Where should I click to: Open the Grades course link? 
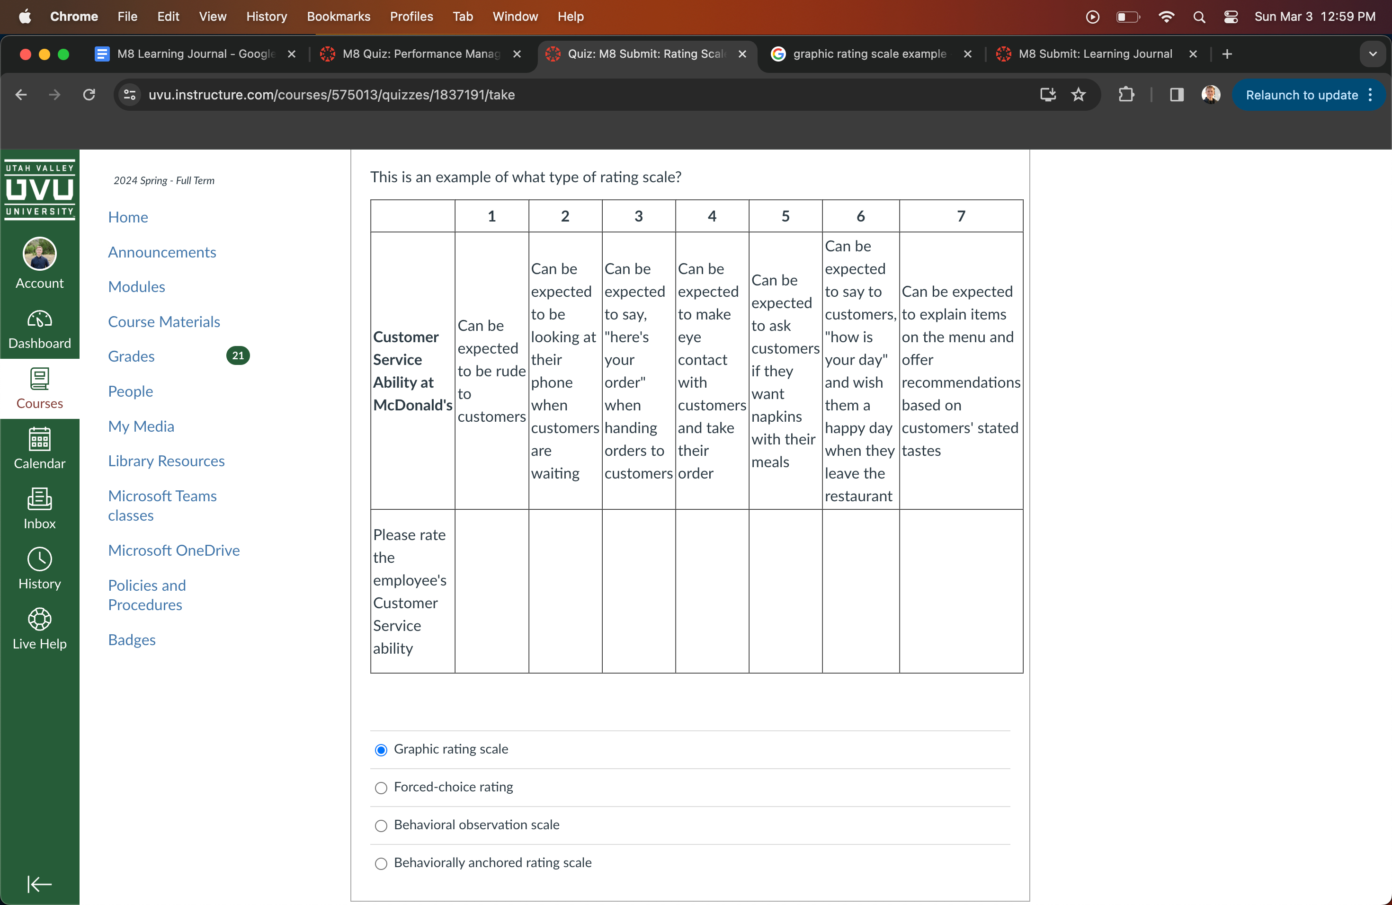click(x=131, y=356)
